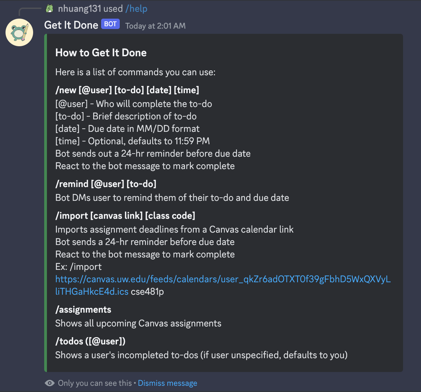Click the /assignments command heading
The image size is (421, 392).
pos(83,310)
